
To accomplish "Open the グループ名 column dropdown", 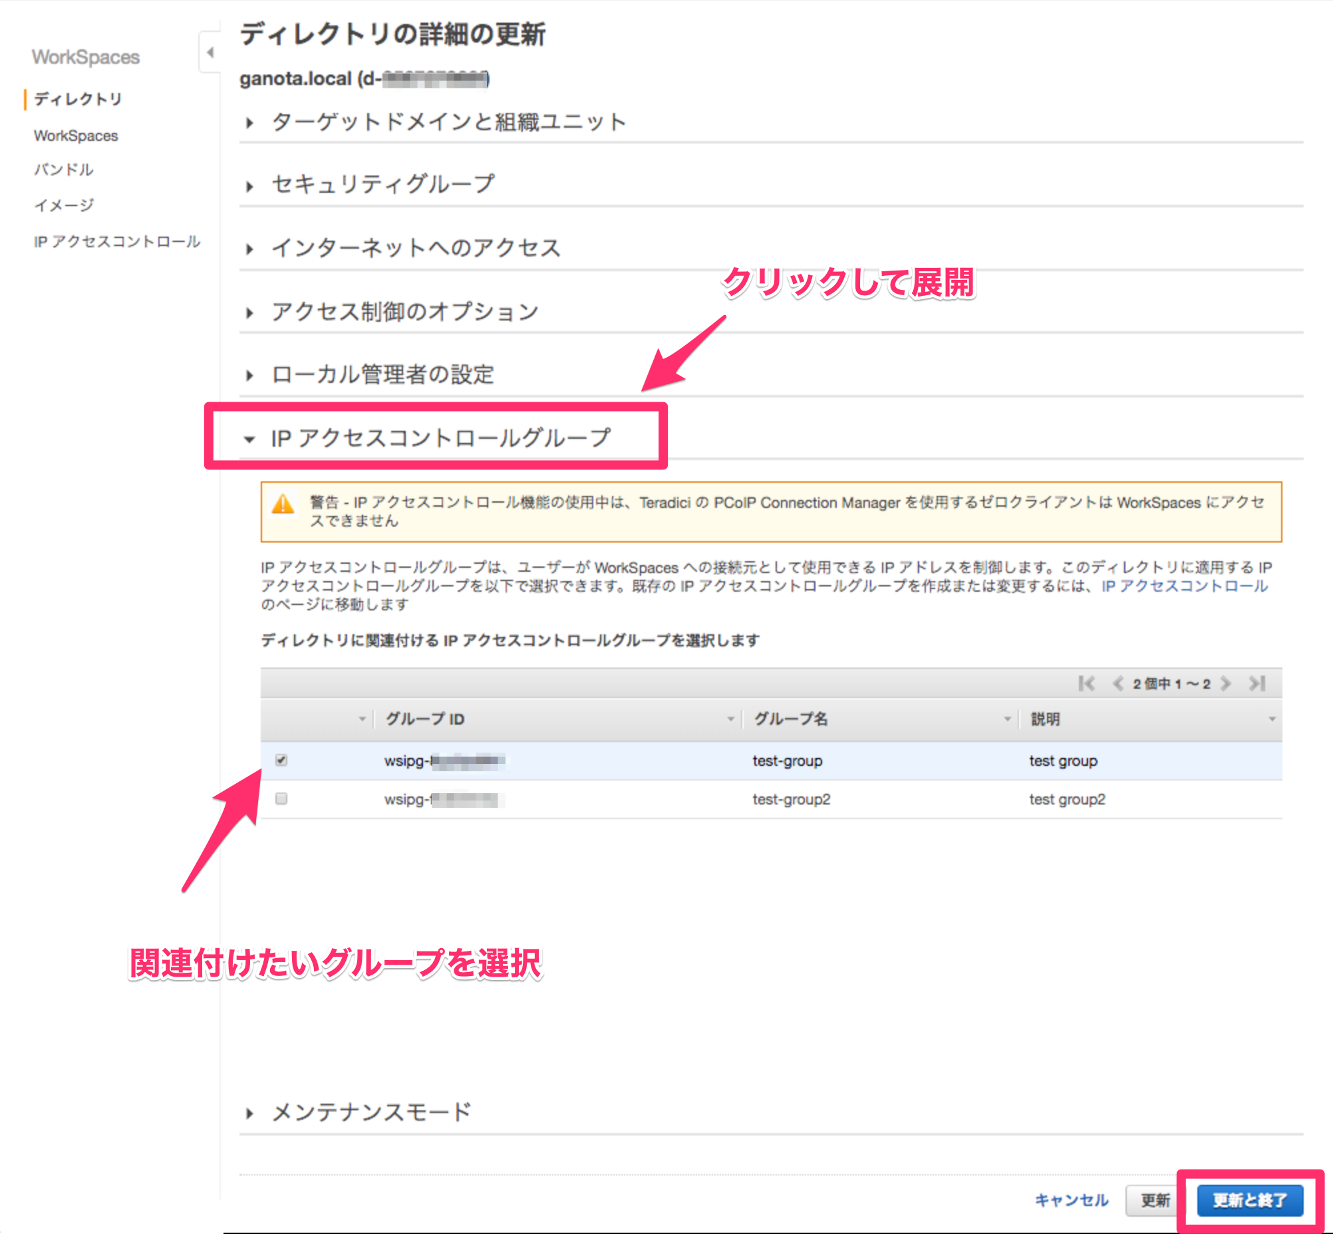I will (x=1006, y=719).
